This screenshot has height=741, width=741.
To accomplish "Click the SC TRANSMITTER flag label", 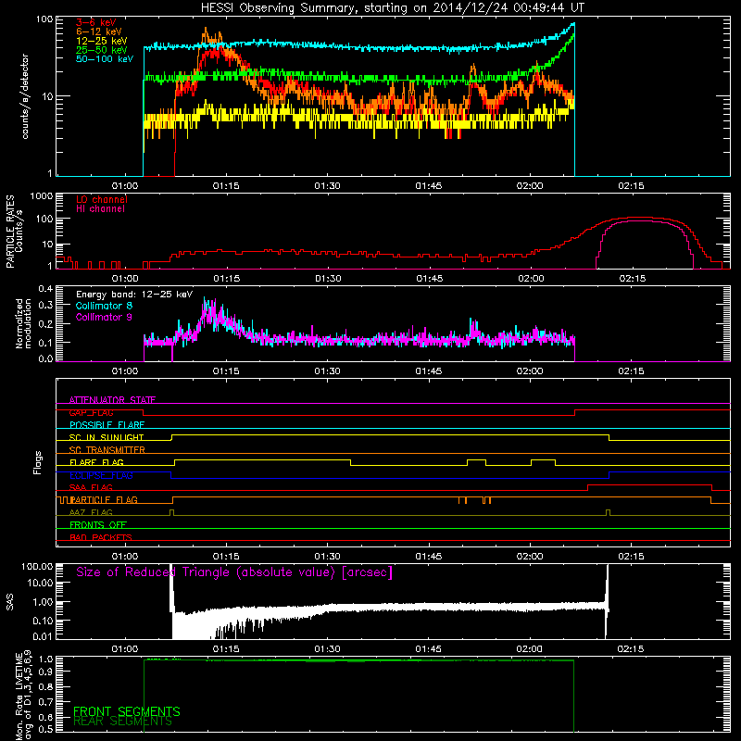I will [107, 450].
